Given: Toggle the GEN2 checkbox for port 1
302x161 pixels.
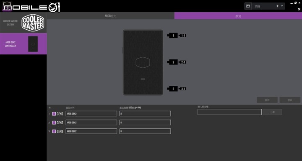Looking at the screenshot, I should tap(54, 114).
